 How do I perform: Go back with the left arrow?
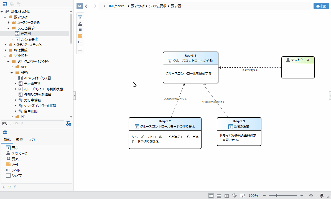[87, 6]
